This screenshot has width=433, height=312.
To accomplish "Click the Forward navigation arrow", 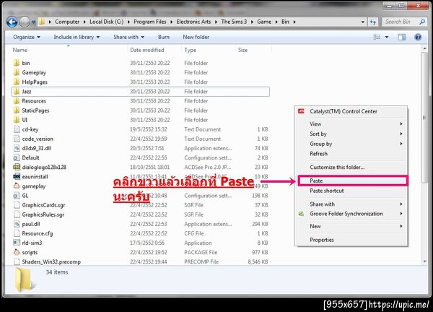I will [25, 22].
